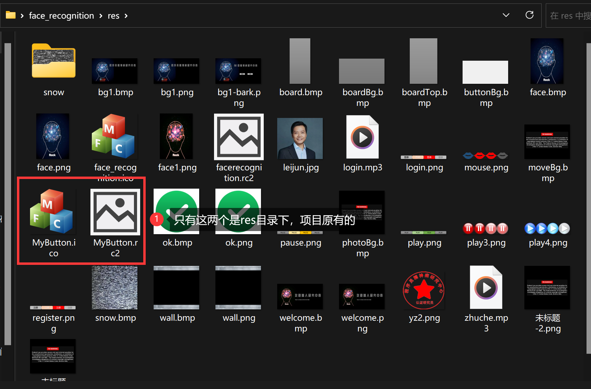Viewport: 591px width, 389px height.
Task: Select the facerecognition.rc2 file icon
Action: click(x=239, y=137)
